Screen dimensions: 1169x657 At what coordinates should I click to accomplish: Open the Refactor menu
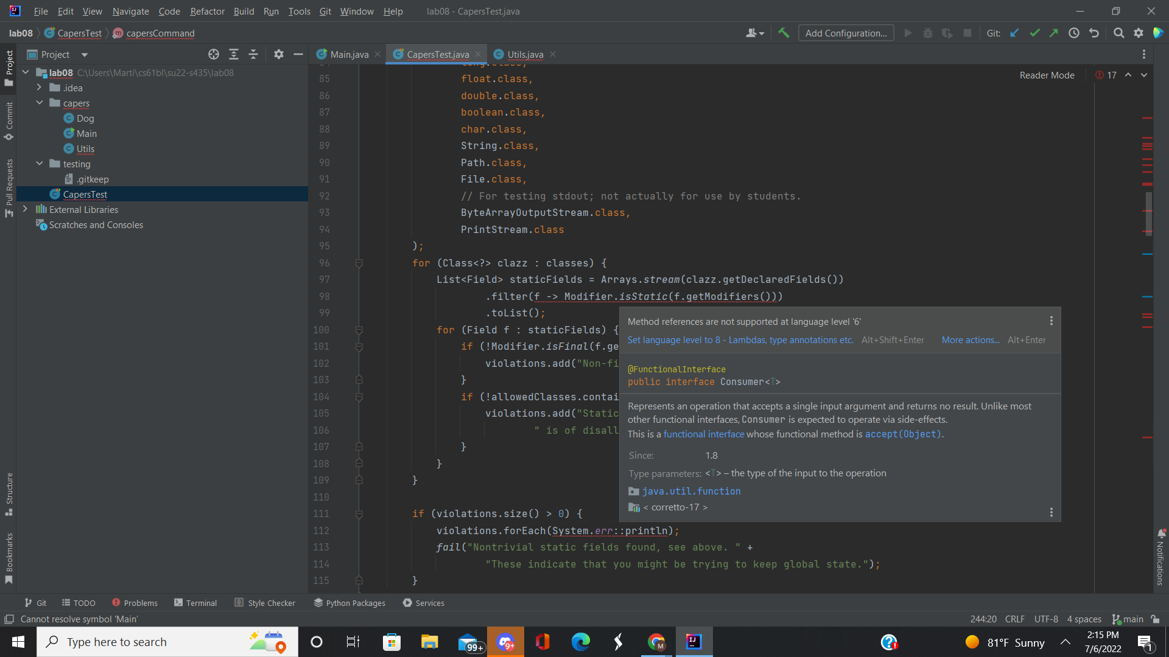click(x=207, y=11)
